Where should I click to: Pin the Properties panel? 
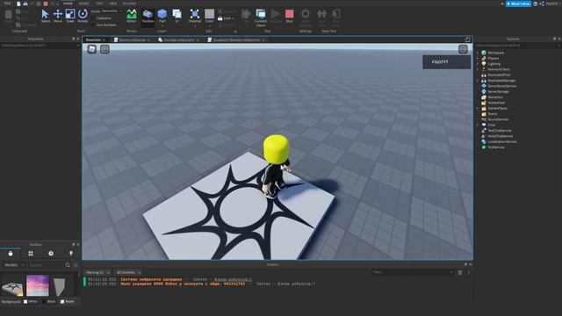click(74, 39)
